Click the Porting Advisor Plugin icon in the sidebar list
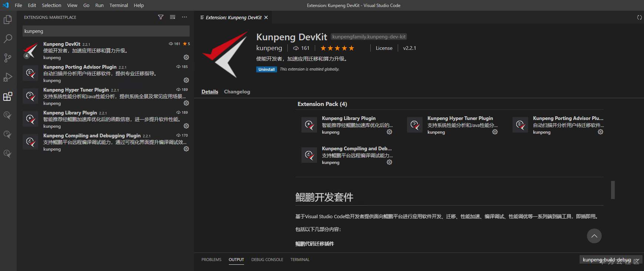Viewport: 644px width, 271px height. click(x=30, y=73)
